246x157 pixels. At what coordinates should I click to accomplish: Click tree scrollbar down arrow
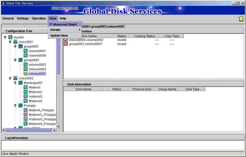[58, 126]
